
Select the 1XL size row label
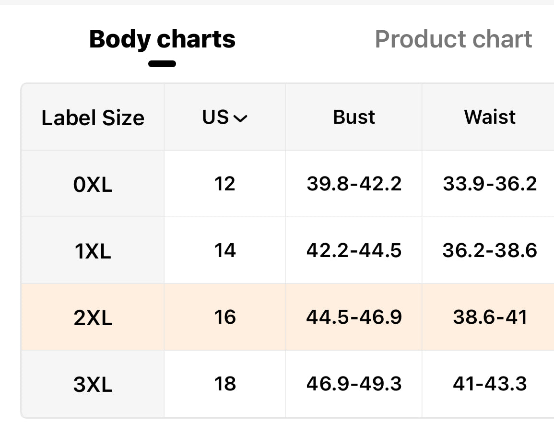(x=93, y=251)
